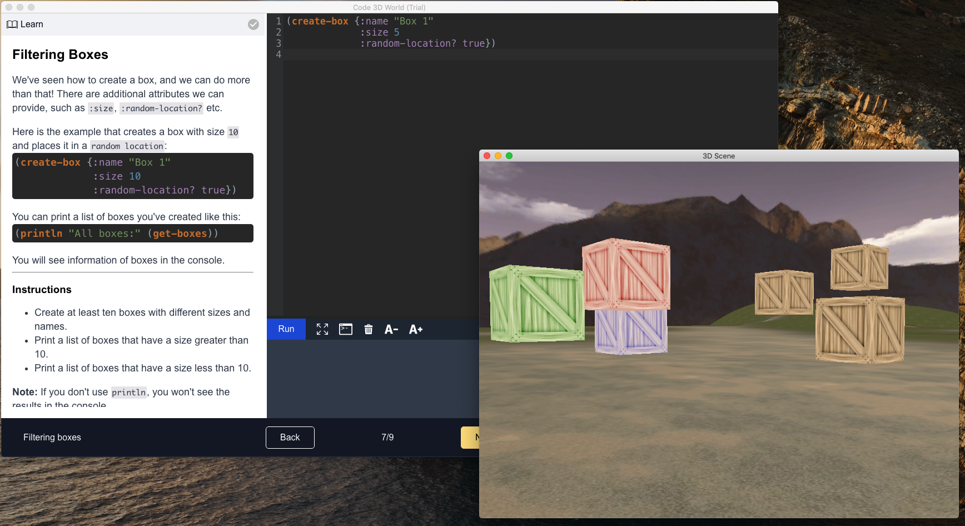The height and width of the screenshot is (526, 965).
Task: Click the Learn book icon
Action: (12, 24)
